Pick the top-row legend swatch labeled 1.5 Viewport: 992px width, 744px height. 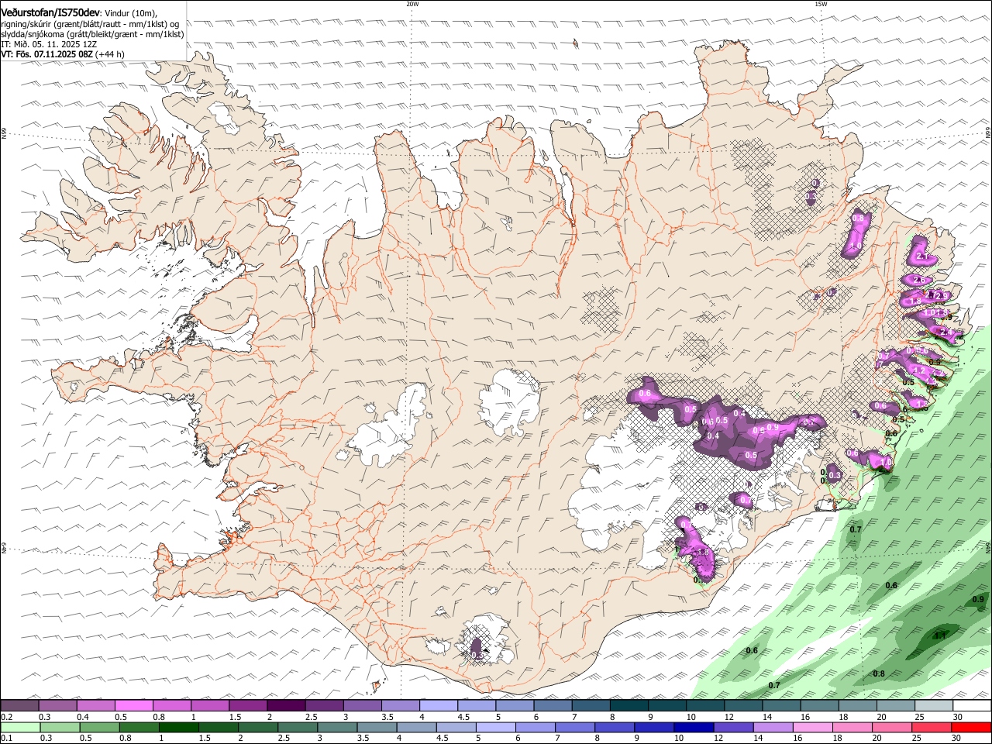tap(247, 705)
